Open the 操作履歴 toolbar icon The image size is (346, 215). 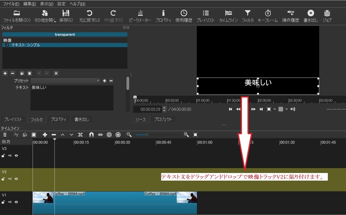coord(291,16)
